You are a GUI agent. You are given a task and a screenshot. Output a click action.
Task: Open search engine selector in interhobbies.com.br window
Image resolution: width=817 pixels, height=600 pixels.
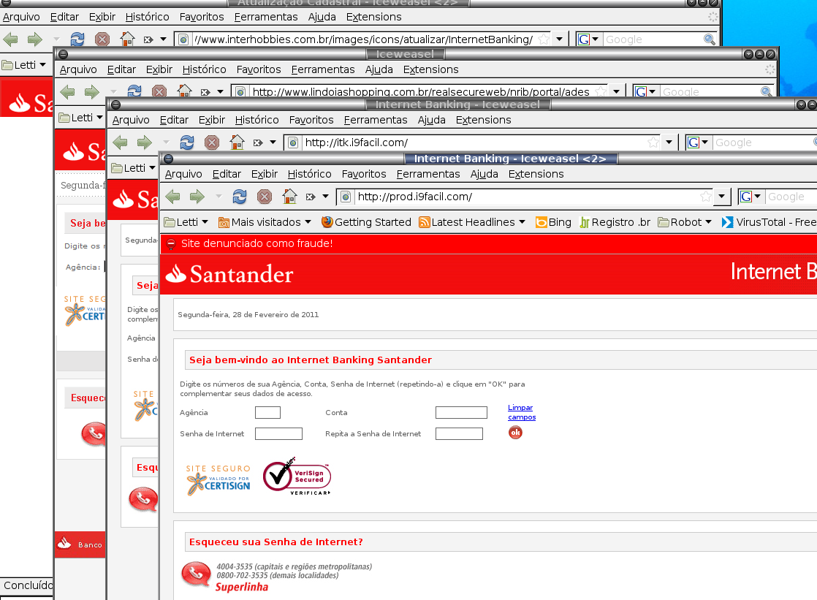point(588,39)
